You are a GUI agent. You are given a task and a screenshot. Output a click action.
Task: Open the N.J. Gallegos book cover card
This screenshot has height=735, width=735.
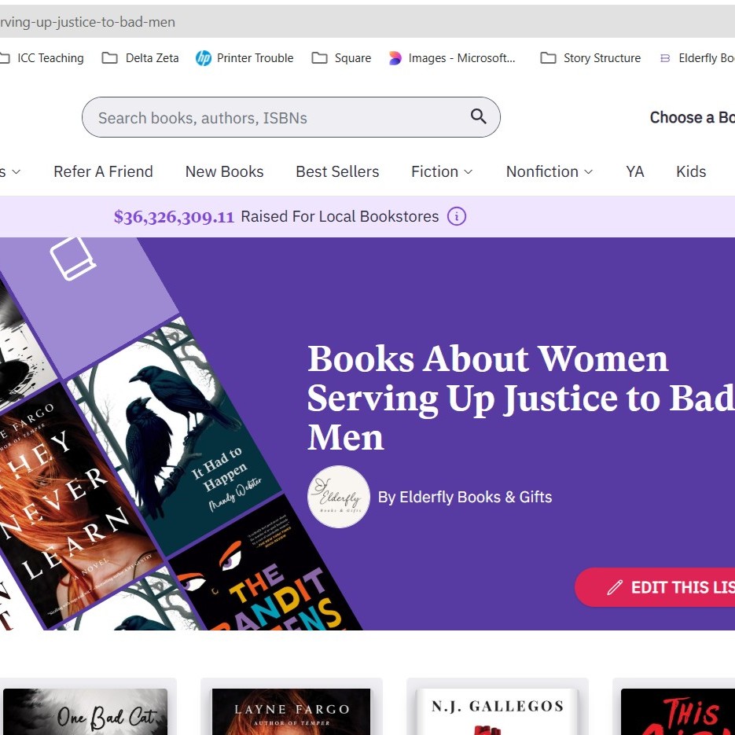(498, 712)
